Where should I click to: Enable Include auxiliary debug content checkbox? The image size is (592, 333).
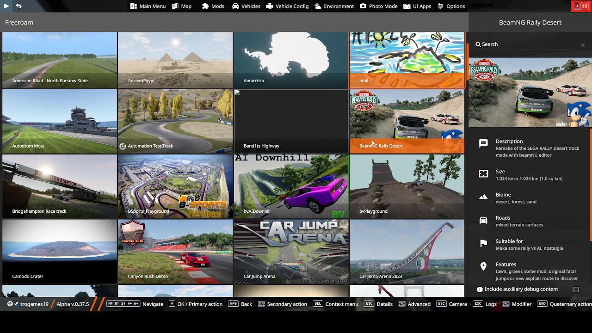pos(576,290)
